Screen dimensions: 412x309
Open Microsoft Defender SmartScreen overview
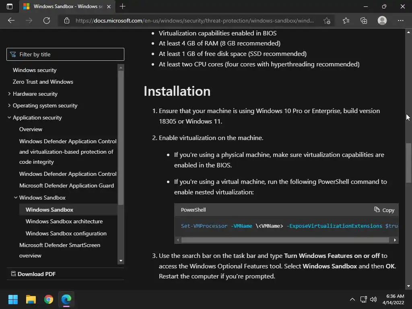pyautogui.click(x=60, y=250)
